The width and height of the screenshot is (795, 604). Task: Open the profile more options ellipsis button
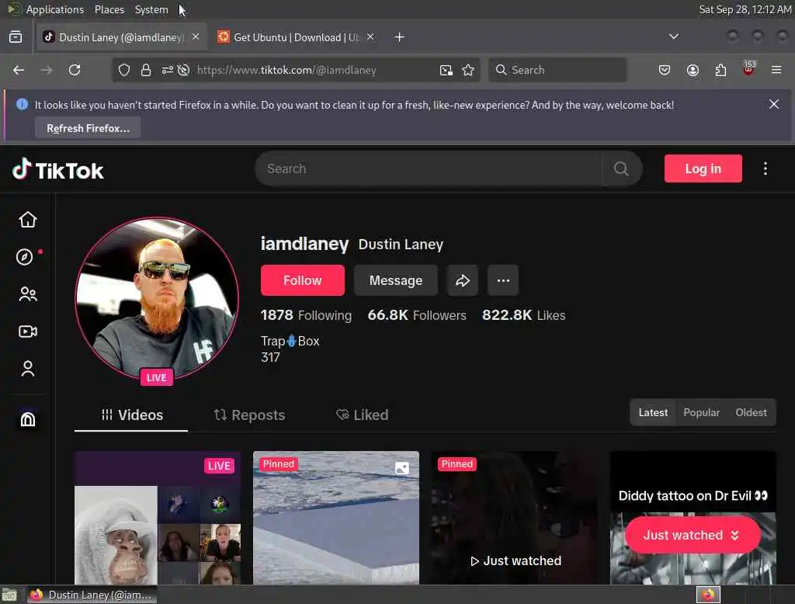click(x=503, y=280)
